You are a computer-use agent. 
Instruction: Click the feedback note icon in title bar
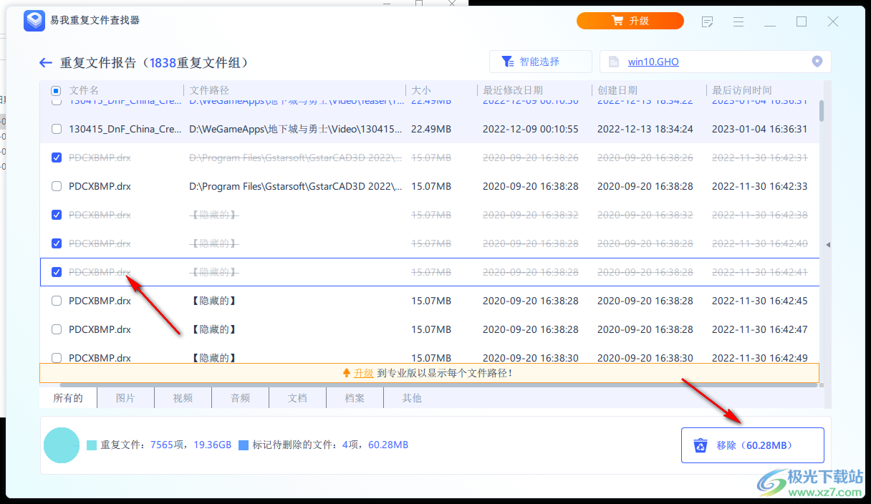pos(707,21)
